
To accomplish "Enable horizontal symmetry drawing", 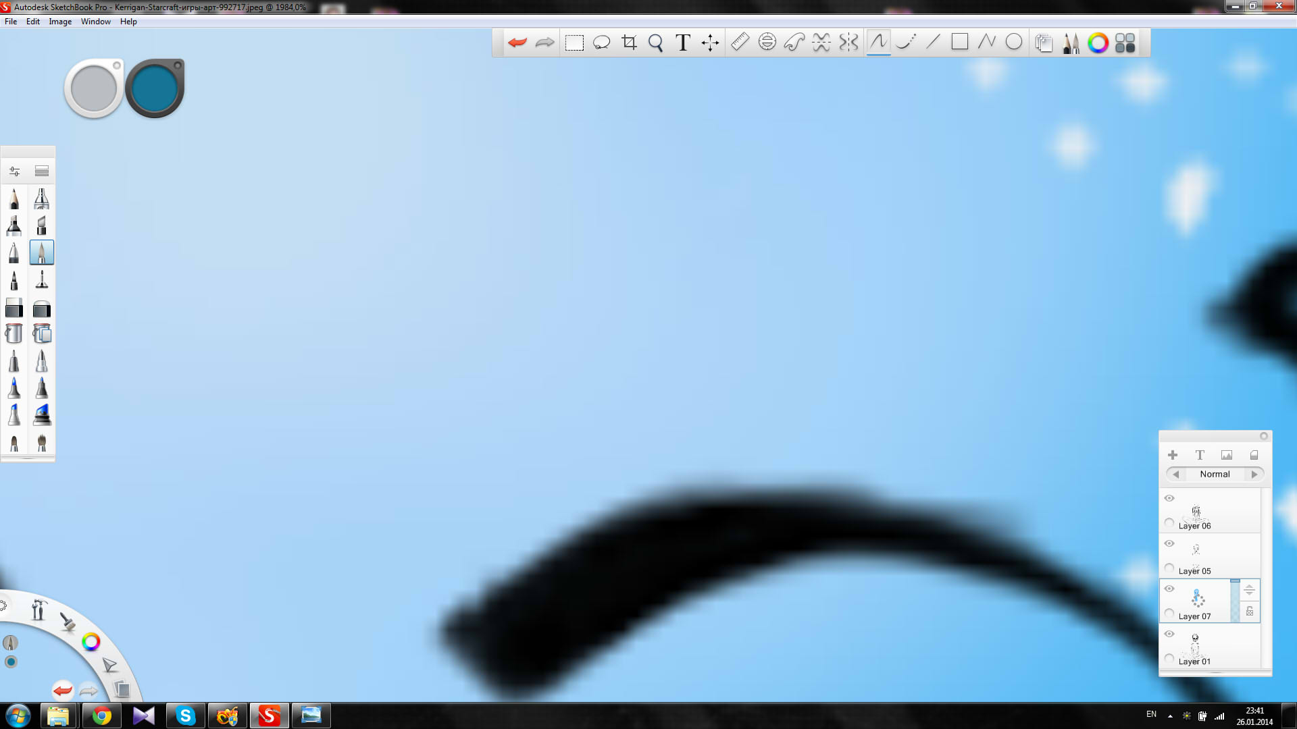I will [821, 42].
